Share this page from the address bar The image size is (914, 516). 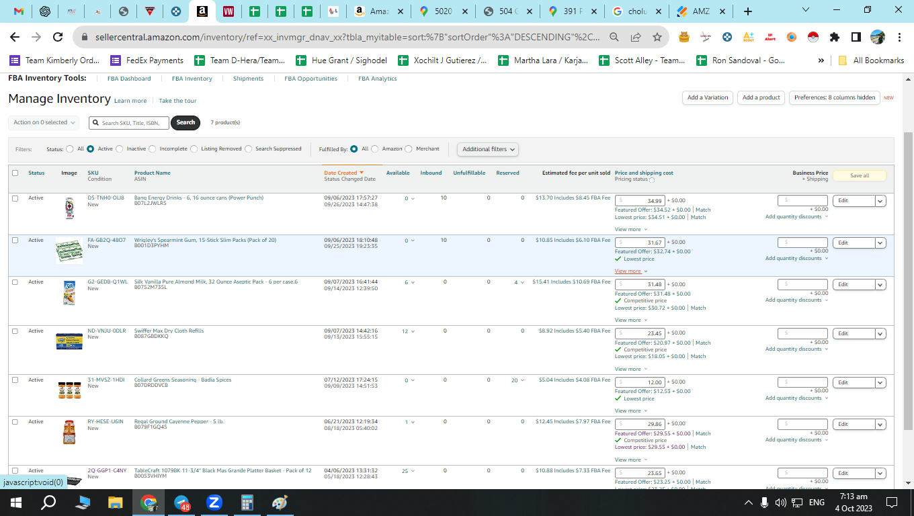[x=636, y=37]
